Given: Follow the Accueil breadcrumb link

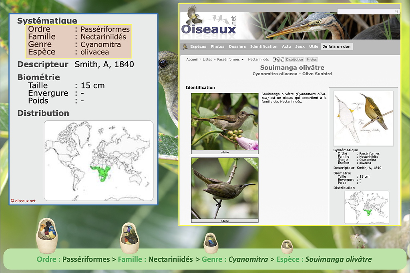Looking at the screenshot, I should pyautogui.click(x=192, y=60).
